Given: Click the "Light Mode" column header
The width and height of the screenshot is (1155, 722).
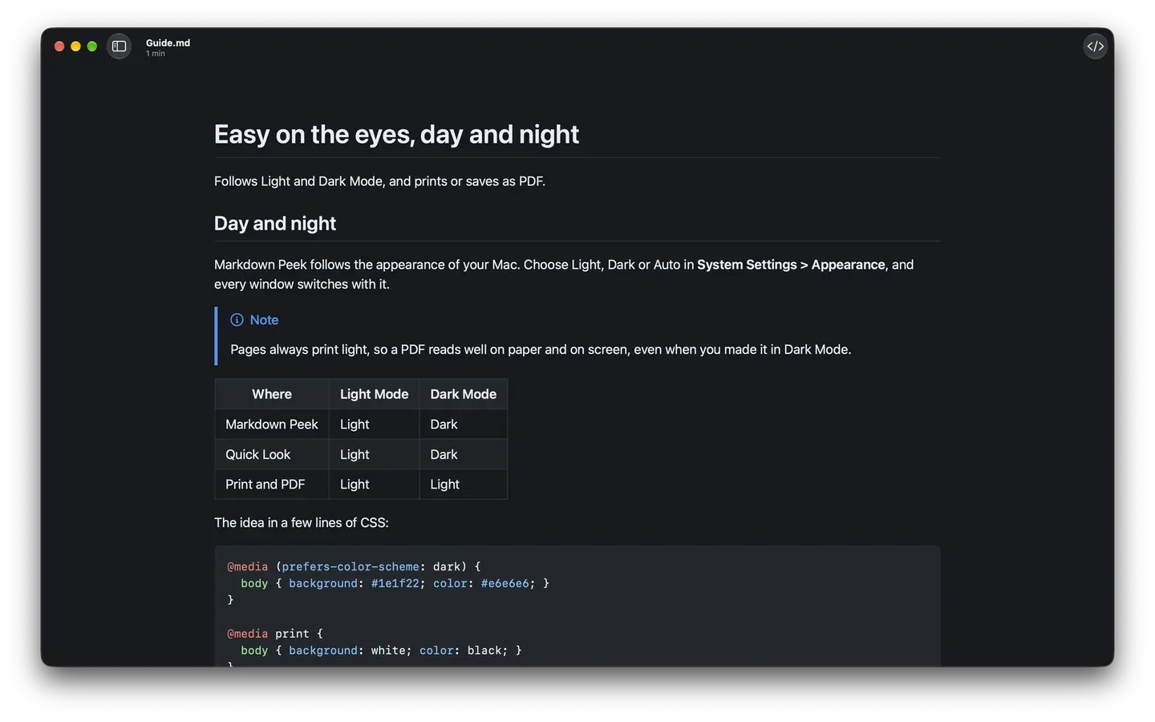Looking at the screenshot, I should click(x=374, y=394).
